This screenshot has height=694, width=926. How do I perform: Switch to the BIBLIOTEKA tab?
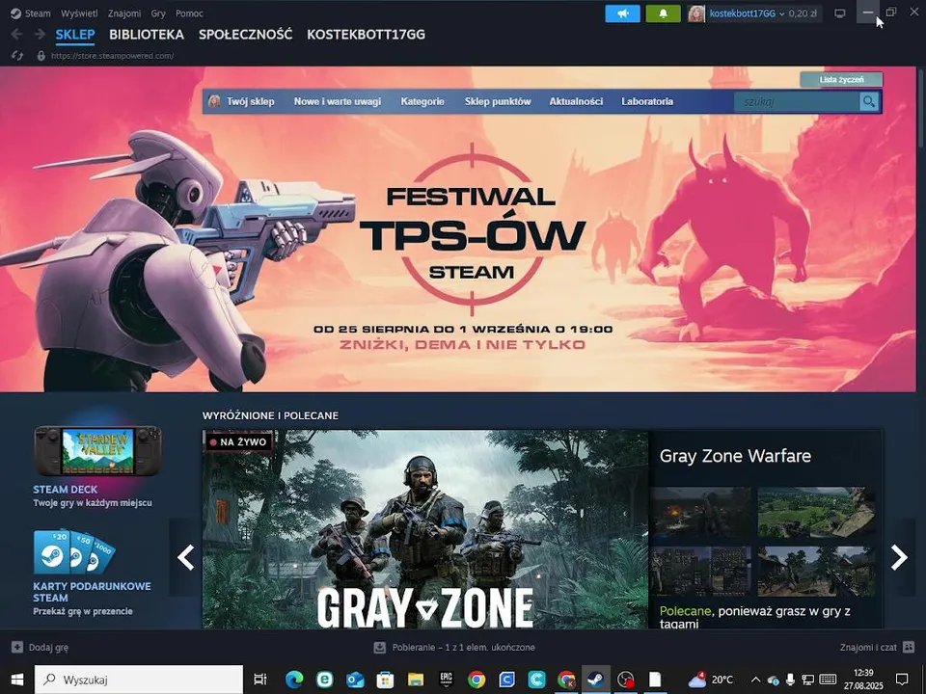click(147, 35)
